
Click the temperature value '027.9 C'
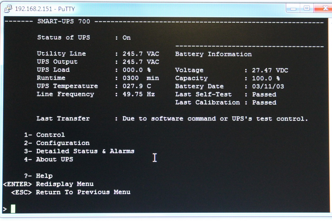(137, 86)
